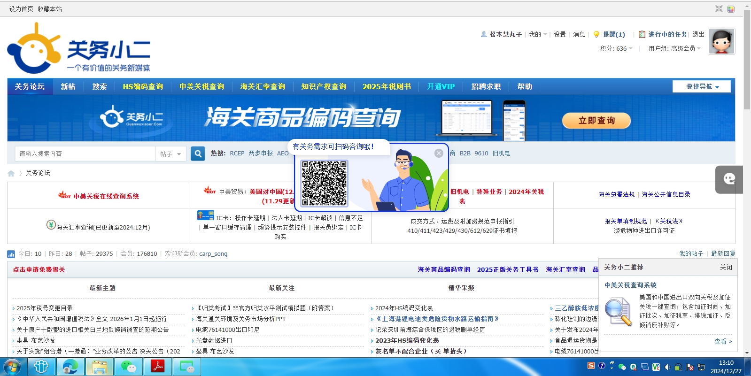The width and height of the screenshot is (751, 376).
Task: Open the 关务论坛 nav tab
Action: pyautogui.click(x=30, y=86)
